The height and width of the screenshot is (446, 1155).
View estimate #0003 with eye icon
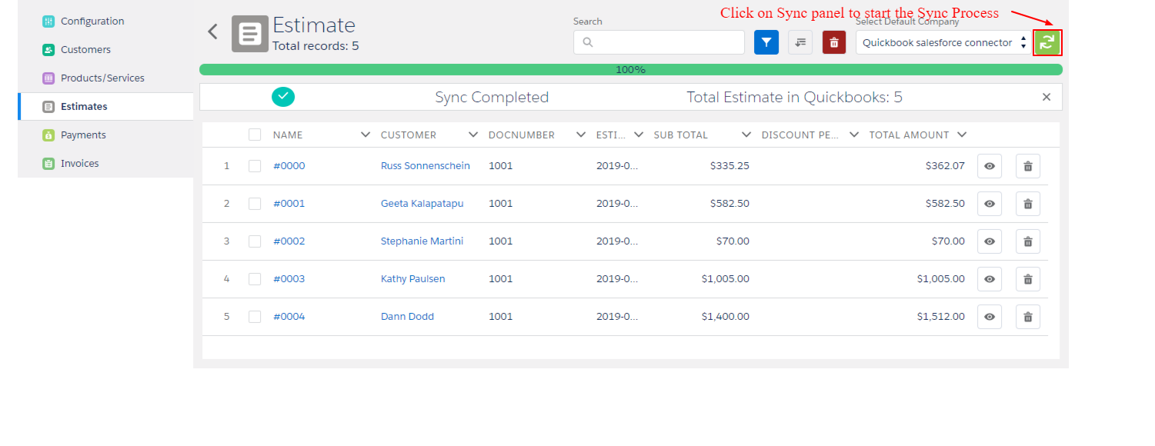tap(990, 279)
